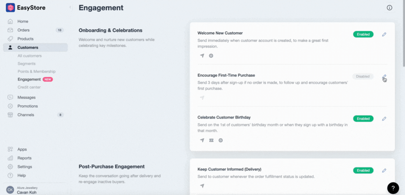The image size is (405, 195).
Task: Edit the Welcome New Customer automation
Action: point(384,34)
